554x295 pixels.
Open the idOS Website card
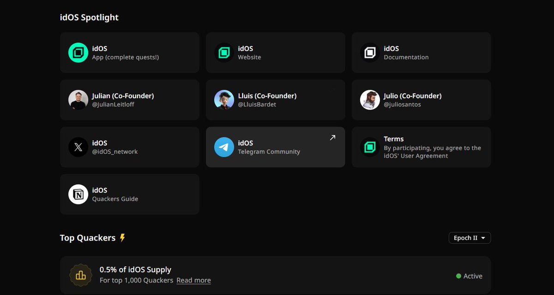276,53
